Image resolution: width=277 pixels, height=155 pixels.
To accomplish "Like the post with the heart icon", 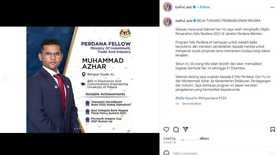I will click(x=166, y=130).
